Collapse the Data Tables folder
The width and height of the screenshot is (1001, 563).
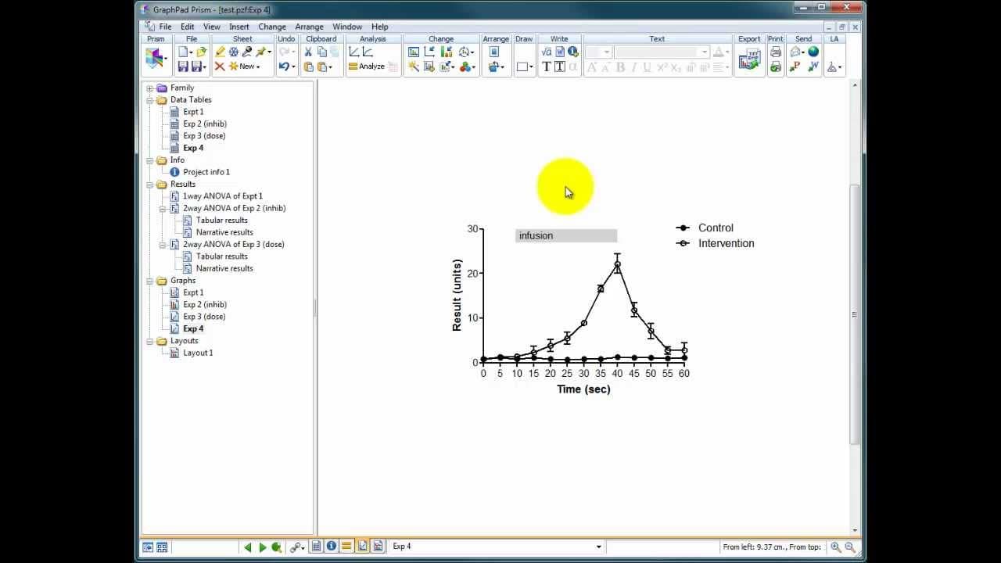pos(150,100)
